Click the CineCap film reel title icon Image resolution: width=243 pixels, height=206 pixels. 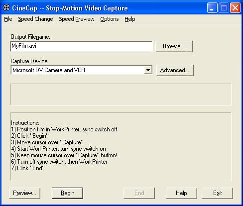tap(6, 8)
